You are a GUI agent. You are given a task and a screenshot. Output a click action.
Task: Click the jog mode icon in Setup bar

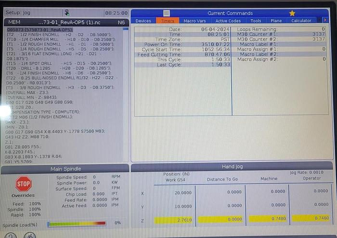(x=66, y=13)
